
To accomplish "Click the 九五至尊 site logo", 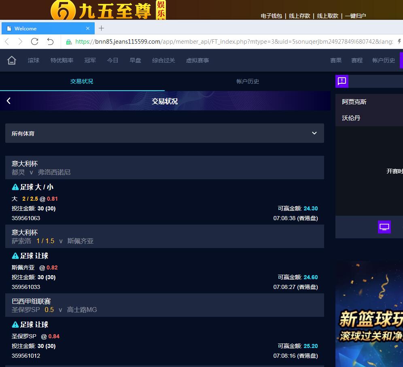I will [108, 10].
